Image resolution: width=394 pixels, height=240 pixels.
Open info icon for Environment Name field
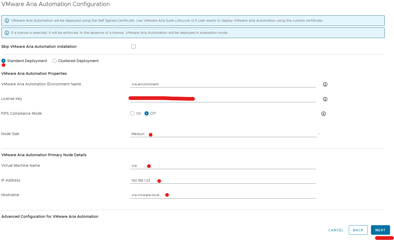[x=325, y=84]
